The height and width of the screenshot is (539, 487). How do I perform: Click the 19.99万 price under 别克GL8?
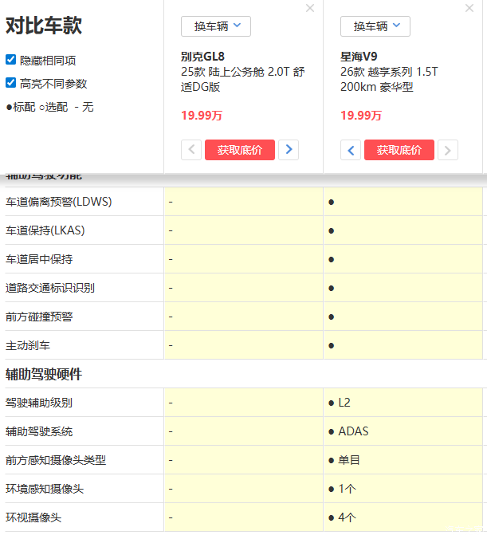click(x=202, y=116)
